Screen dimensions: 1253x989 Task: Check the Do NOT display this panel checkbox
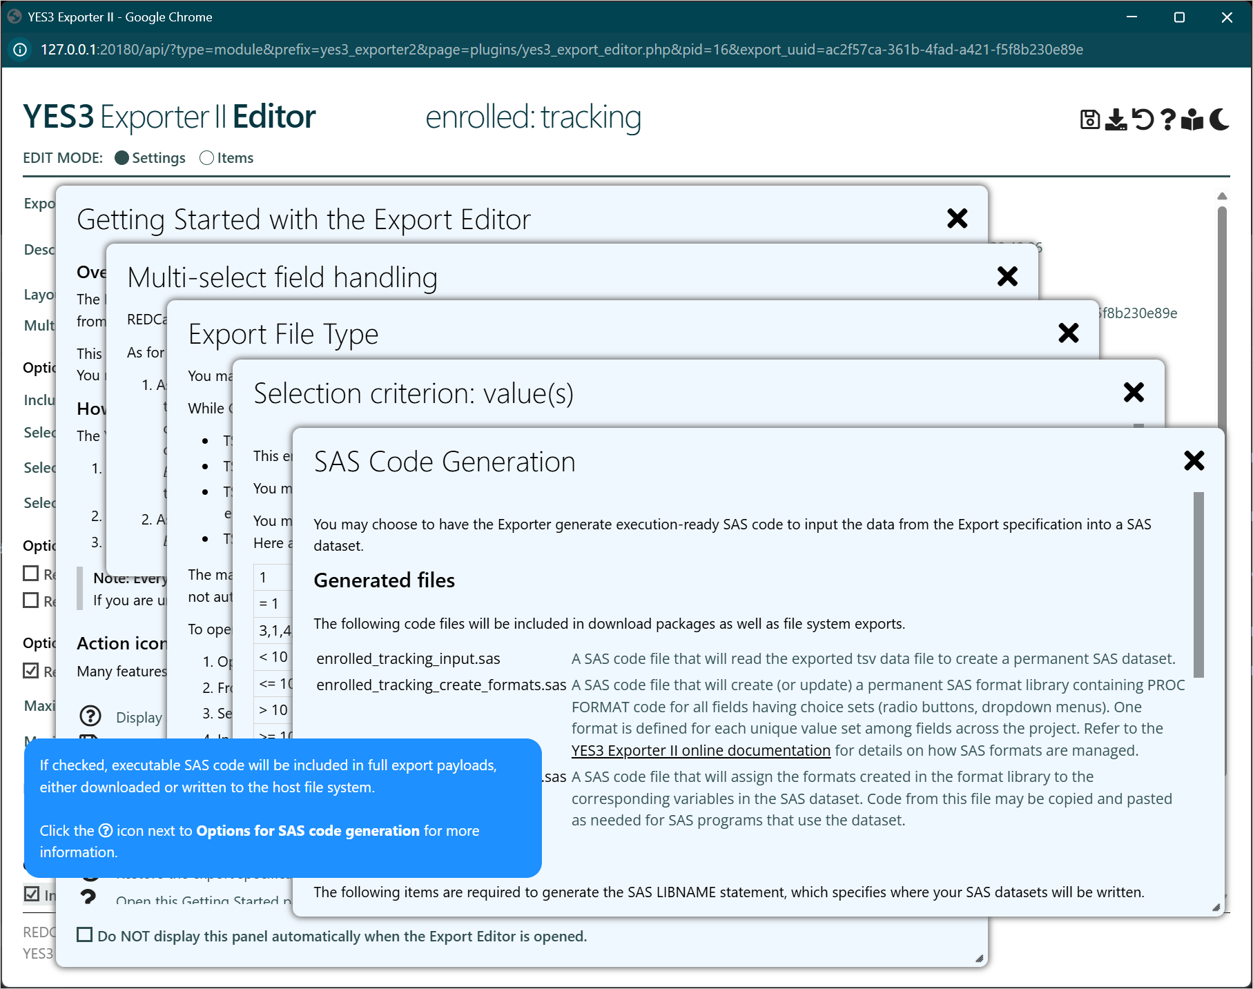tap(85, 935)
